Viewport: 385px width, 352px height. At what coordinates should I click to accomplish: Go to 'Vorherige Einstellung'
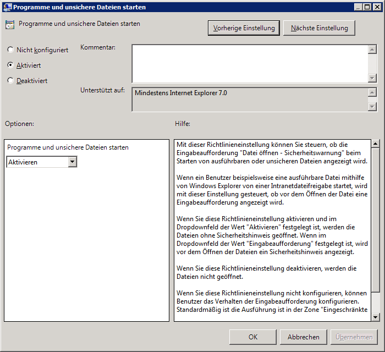click(x=244, y=28)
